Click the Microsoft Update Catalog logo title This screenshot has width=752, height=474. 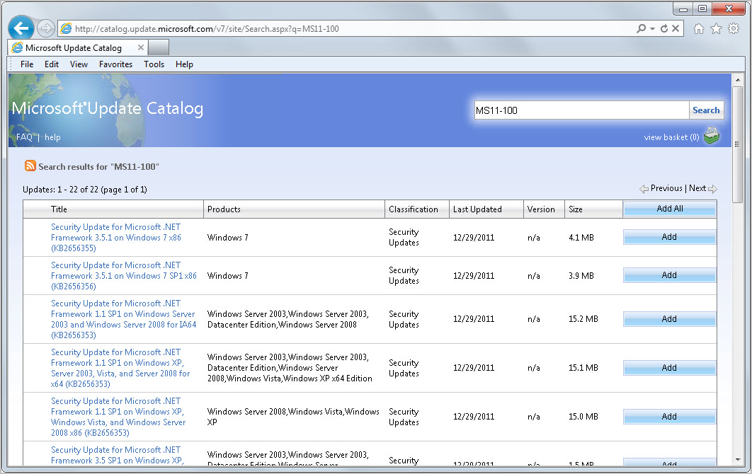[x=108, y=108]
